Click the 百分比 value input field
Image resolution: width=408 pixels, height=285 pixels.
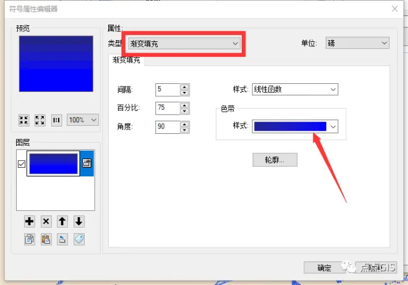[168, 108]
